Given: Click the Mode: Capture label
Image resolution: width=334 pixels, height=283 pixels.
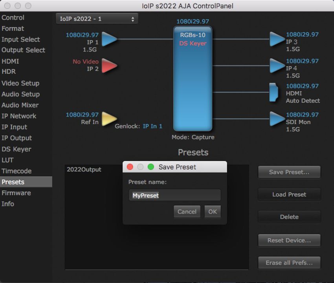Looking at the screenshot, I should 193,137.
